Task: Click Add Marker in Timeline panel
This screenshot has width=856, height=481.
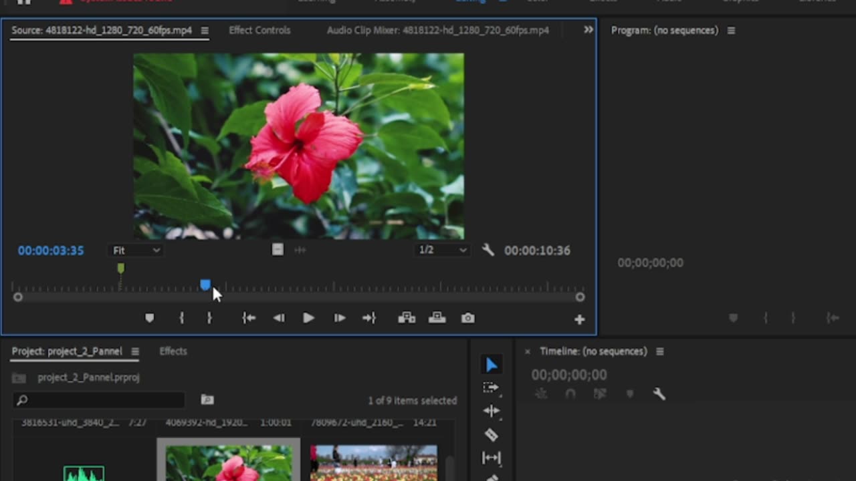Action: coord(629,394)
